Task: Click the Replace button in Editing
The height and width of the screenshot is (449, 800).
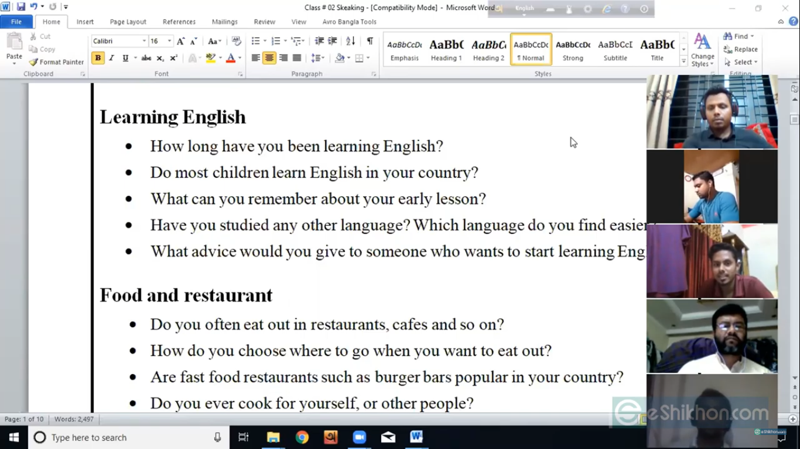Action: 741,49
